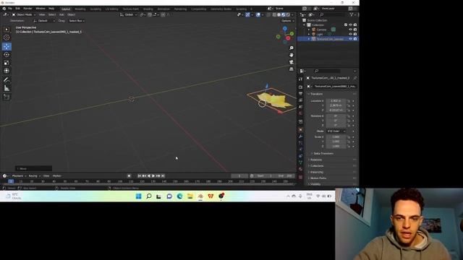463x260 pixels.
Task: Collapse the Transform panel
Action: pyautogui.click(x=316, y=94)
